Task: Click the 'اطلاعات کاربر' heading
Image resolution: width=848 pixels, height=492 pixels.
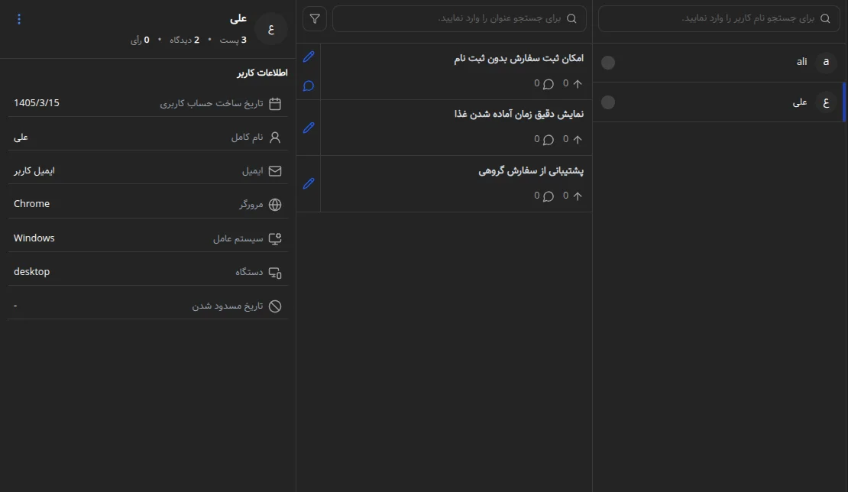Action: tap(262, 73)
